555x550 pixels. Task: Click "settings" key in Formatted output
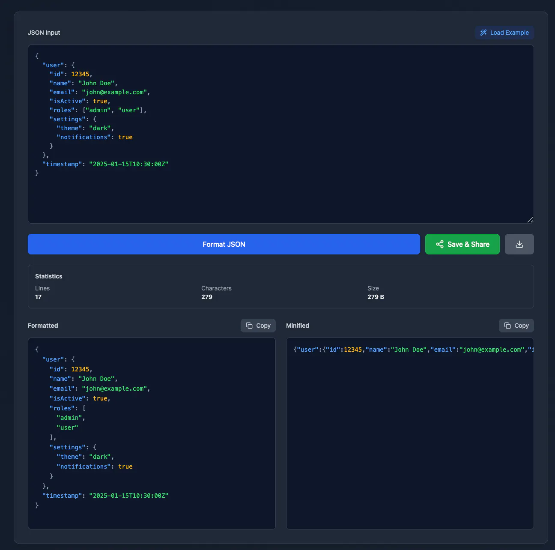pos(68,447)
